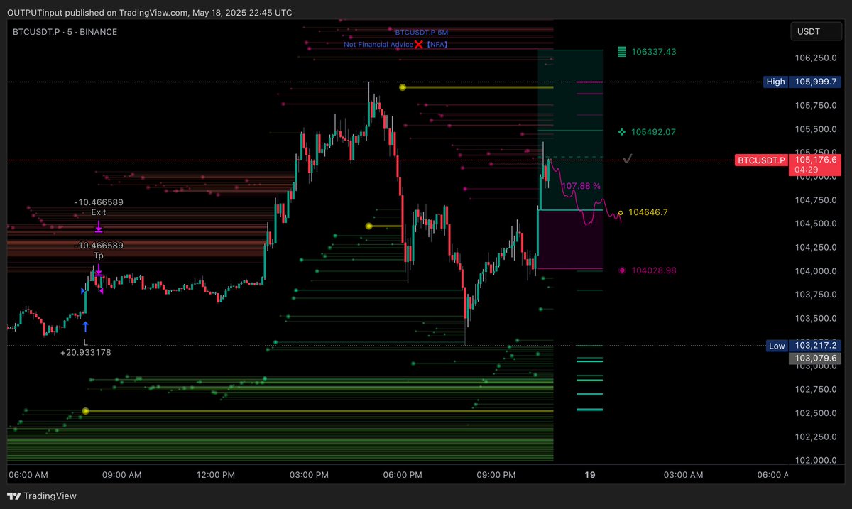Viewport: 852px width, 509px height.
Task: Click the grey 103,079.6 price label
Action: pos(815,359)
